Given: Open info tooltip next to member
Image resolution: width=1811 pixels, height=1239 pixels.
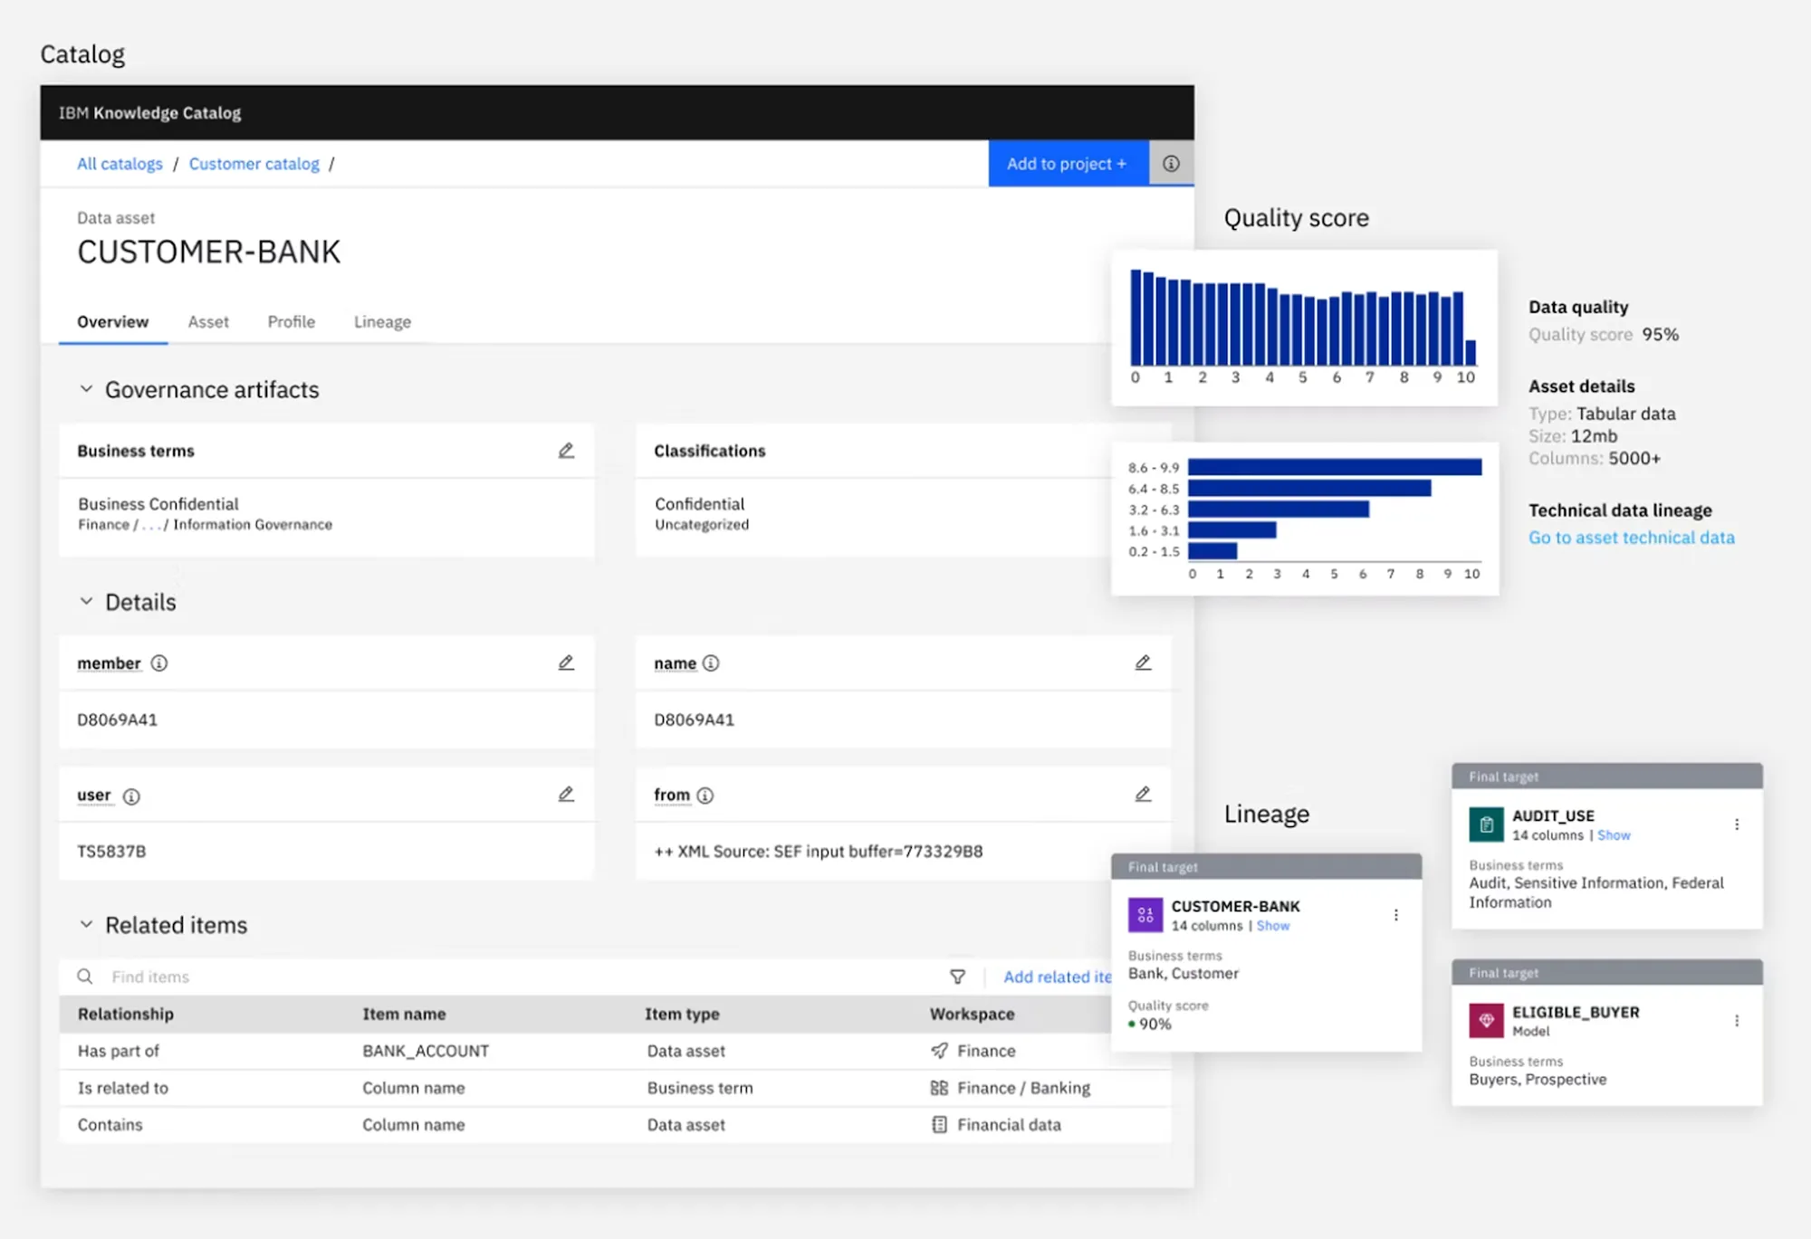Looking at the screenshot, I should pos(159,663).
